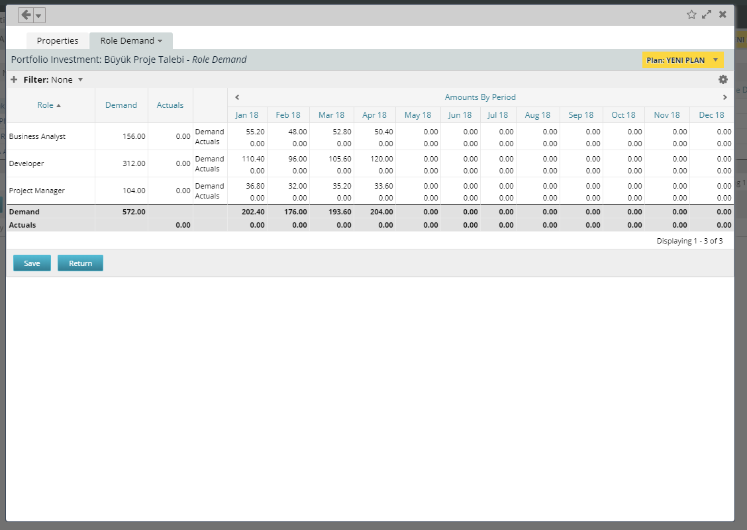The height and width of the screenshot is (530, 747).
Task: Click the Apr 18 column header
Action: point(374,114)
